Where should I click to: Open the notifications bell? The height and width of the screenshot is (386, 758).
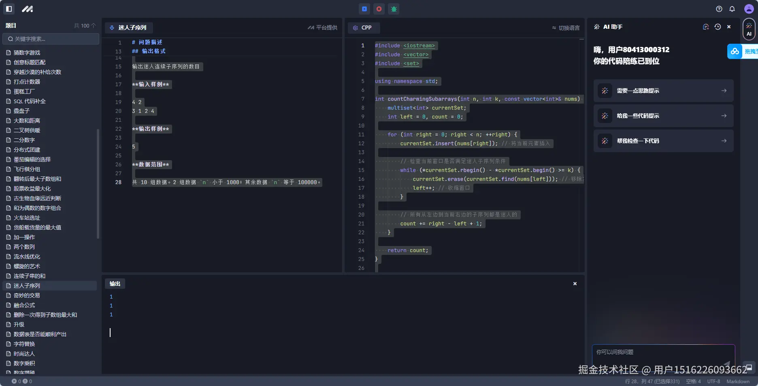click(732, 9)
